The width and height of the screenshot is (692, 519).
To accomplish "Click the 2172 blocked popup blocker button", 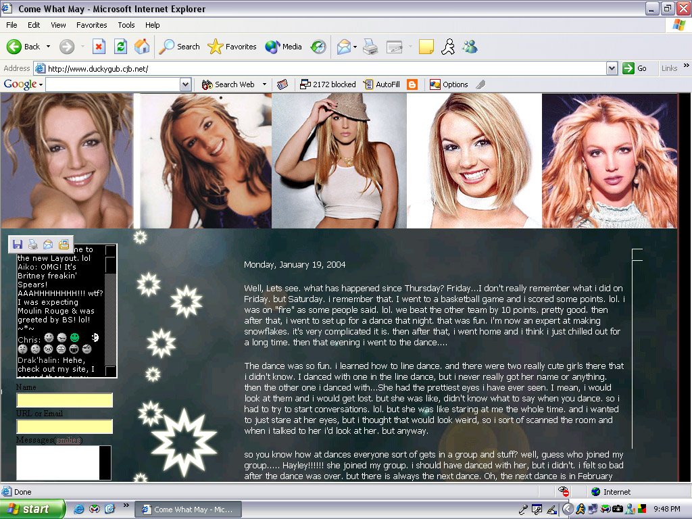I will click(x=328, y=84).
